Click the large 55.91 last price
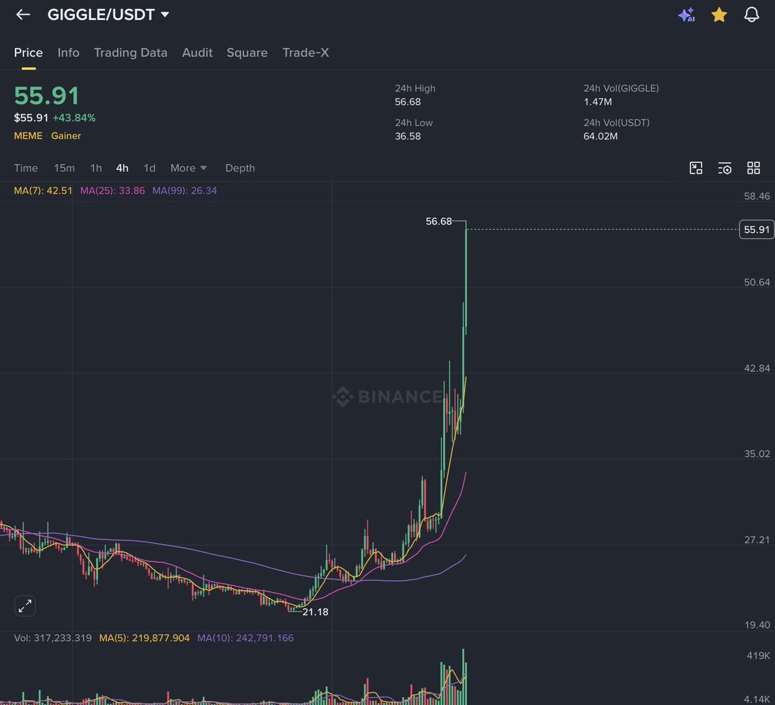 (47, 96)
